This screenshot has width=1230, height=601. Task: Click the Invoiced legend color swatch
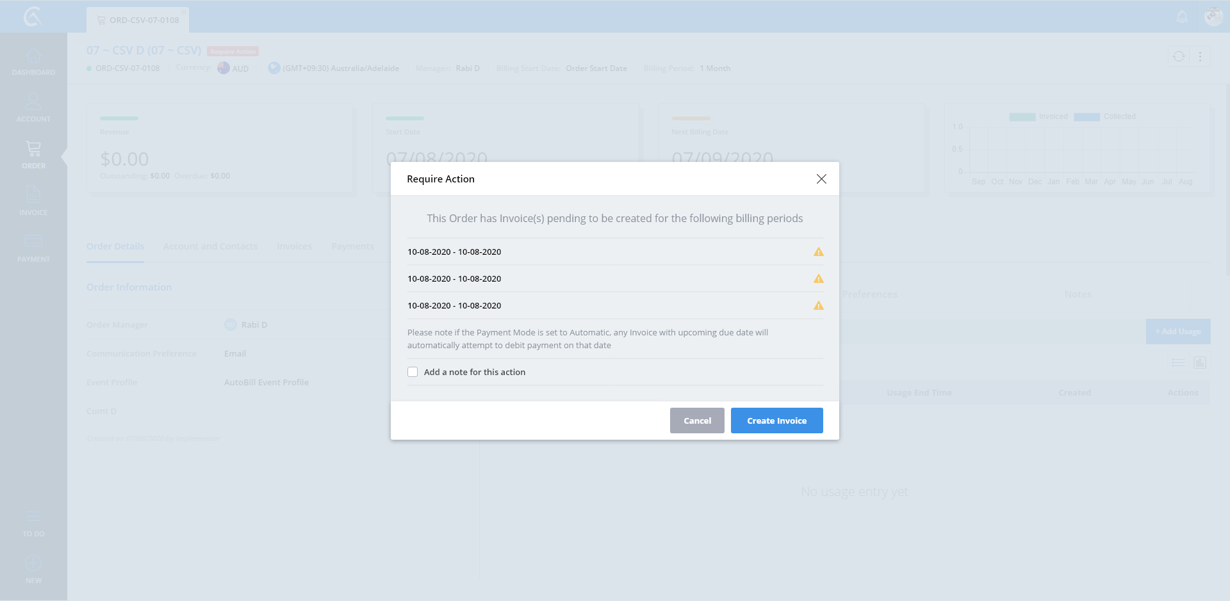tap(1022, 116)
